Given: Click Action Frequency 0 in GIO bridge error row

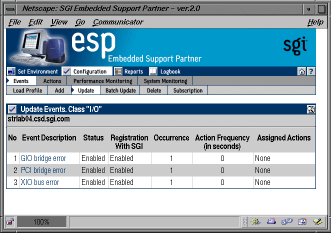Looking at the screenshot, I should click(x=222, y=158).
